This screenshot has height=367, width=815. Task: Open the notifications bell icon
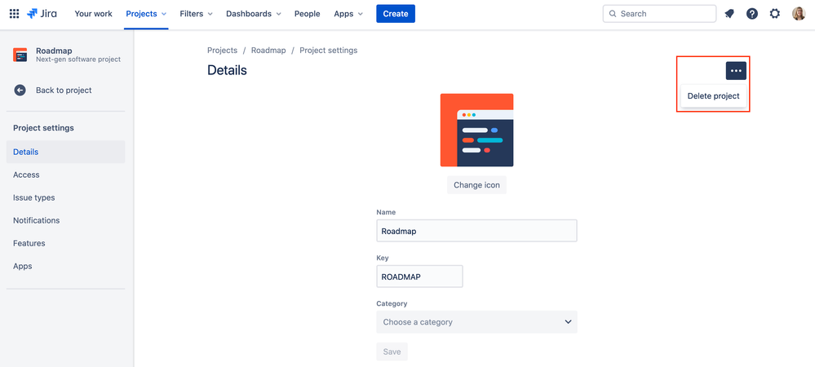[x=729, y=14]
